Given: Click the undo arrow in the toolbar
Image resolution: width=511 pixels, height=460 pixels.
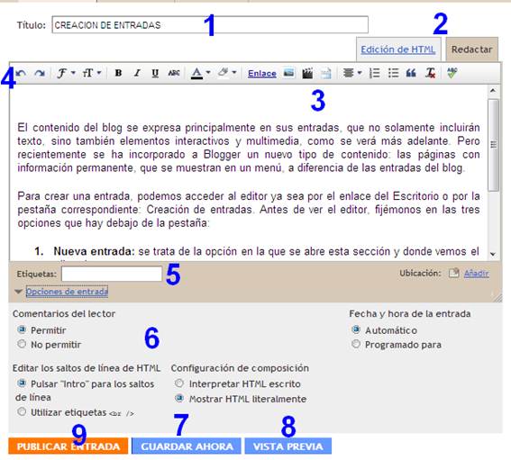Looking at the screenshot, I should [21, 73].
